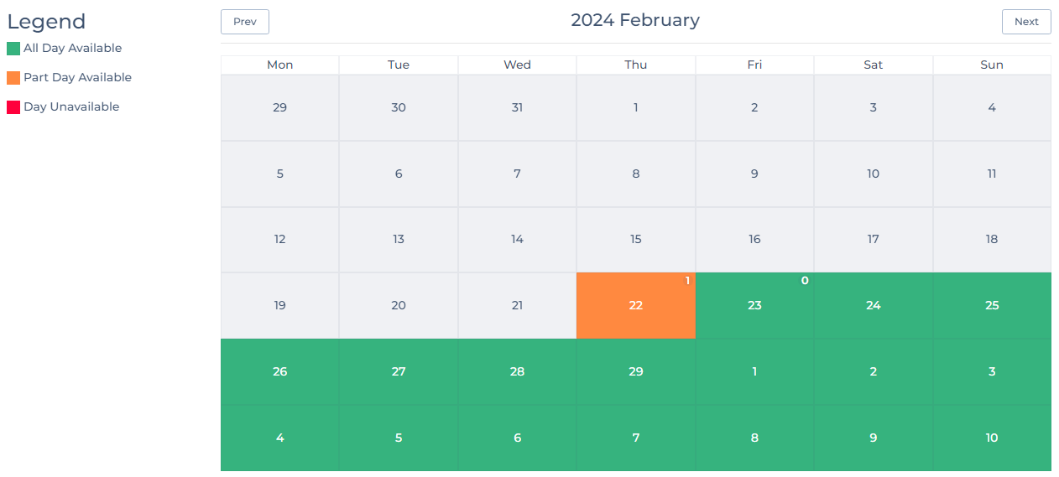Click the 2024 February heading
Viewport: 1059px width, 477px height.
[635, 20]
